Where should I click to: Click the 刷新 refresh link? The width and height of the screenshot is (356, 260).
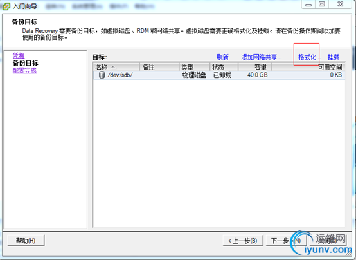pos(222,57)
